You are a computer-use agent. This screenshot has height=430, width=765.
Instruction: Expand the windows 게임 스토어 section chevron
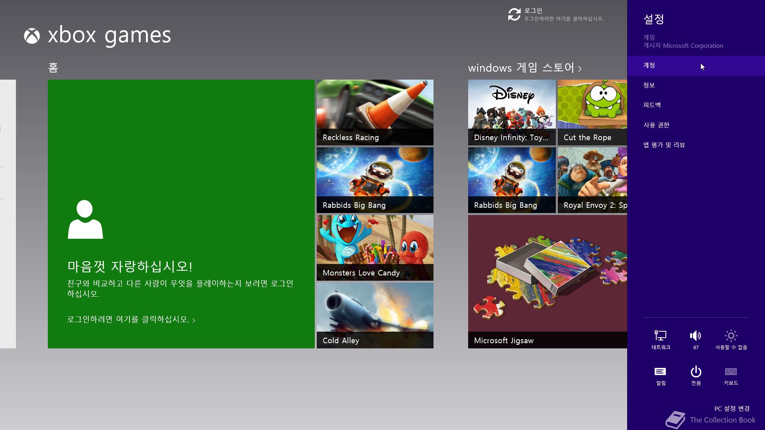point(580,69)
